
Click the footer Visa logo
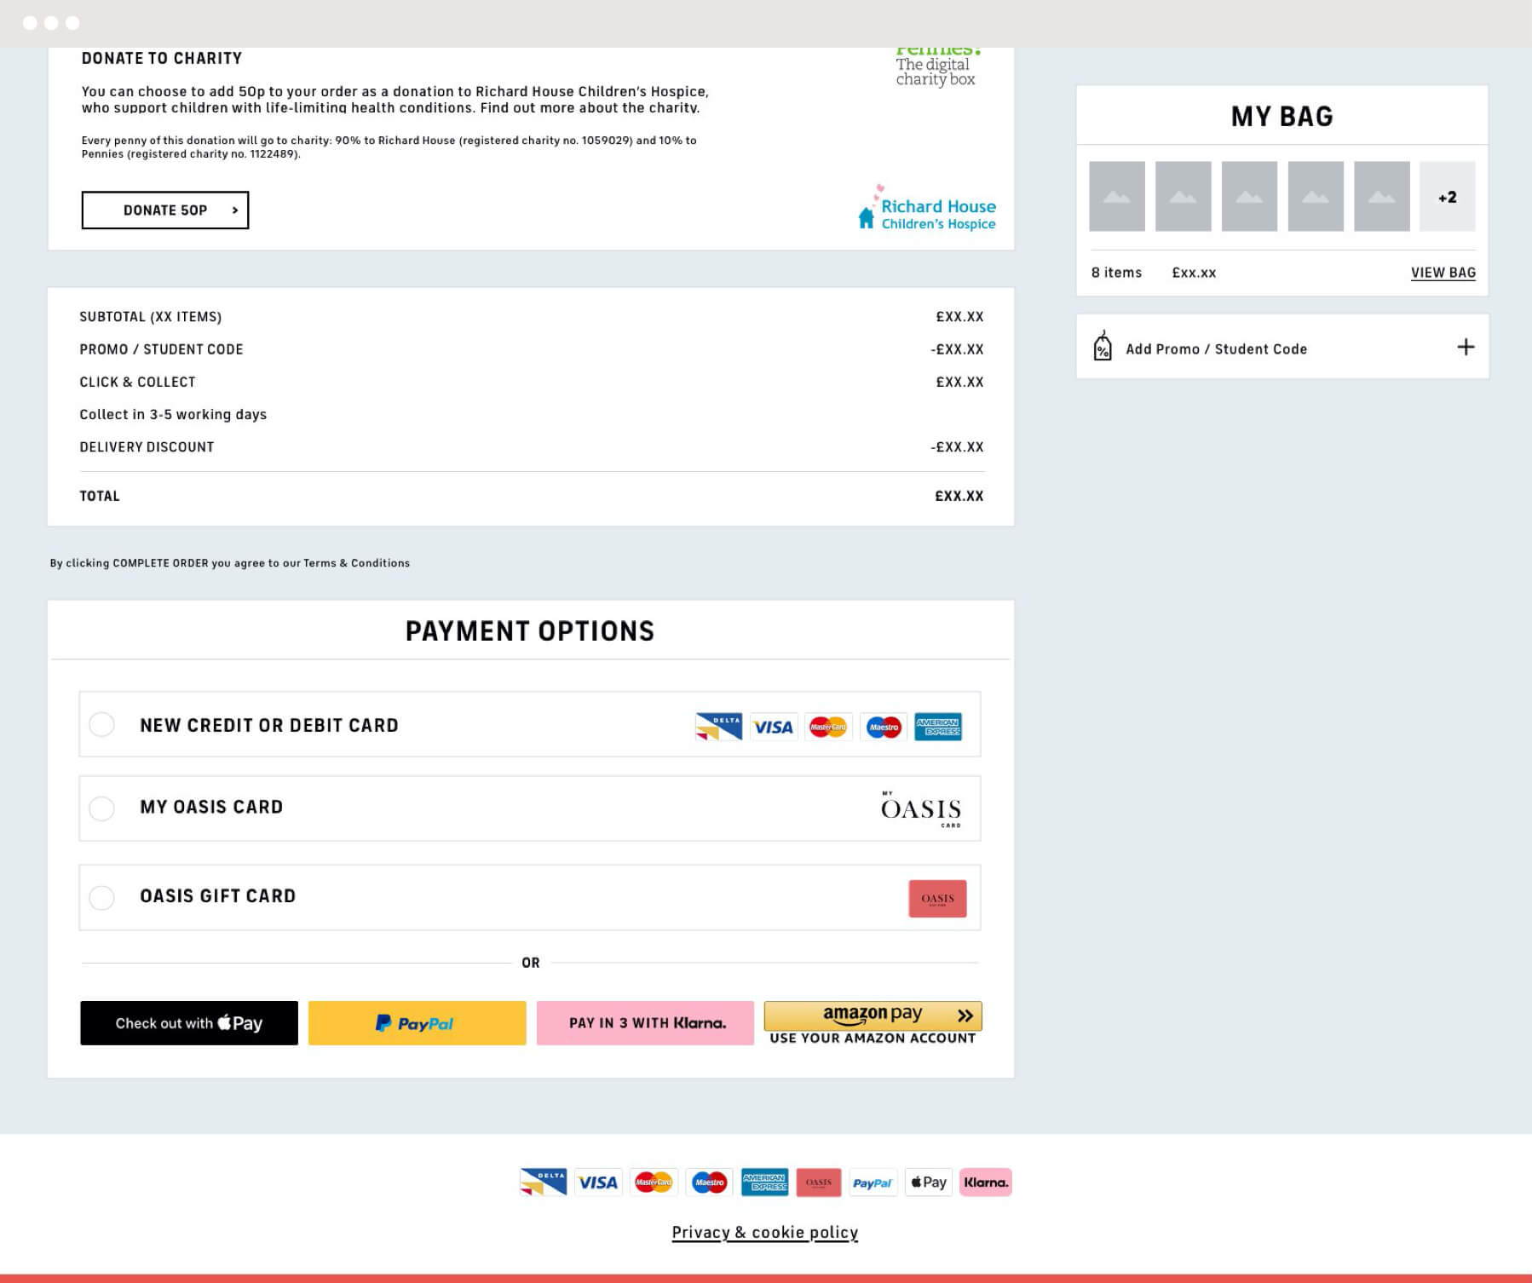pos(598,1182)
